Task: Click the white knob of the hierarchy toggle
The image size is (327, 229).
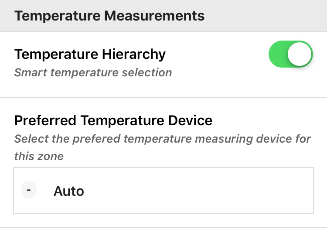Action: [x=300, y=55]
